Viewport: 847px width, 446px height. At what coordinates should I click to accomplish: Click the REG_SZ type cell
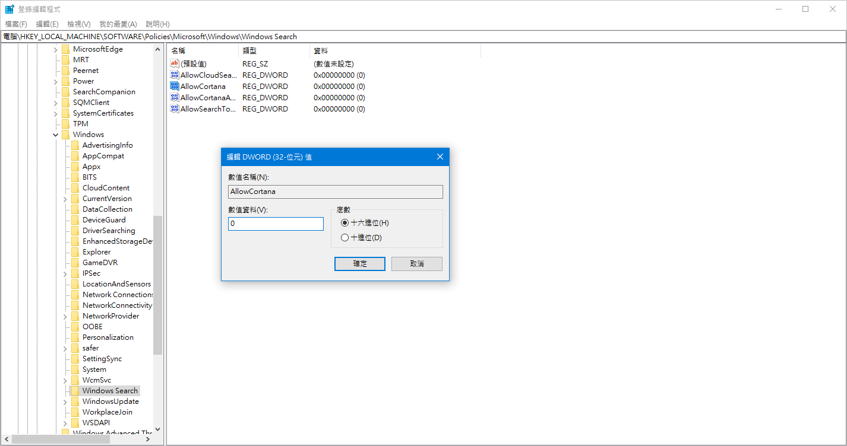tap(254, 63)
